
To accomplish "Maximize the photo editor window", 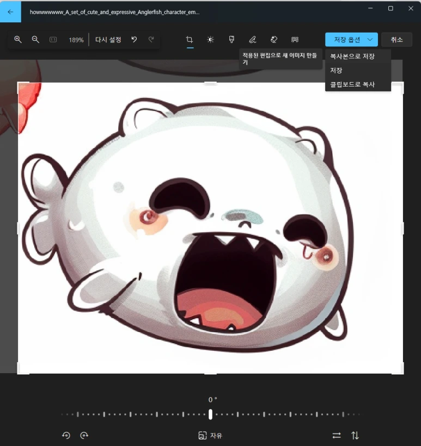I will click(391, 9).
